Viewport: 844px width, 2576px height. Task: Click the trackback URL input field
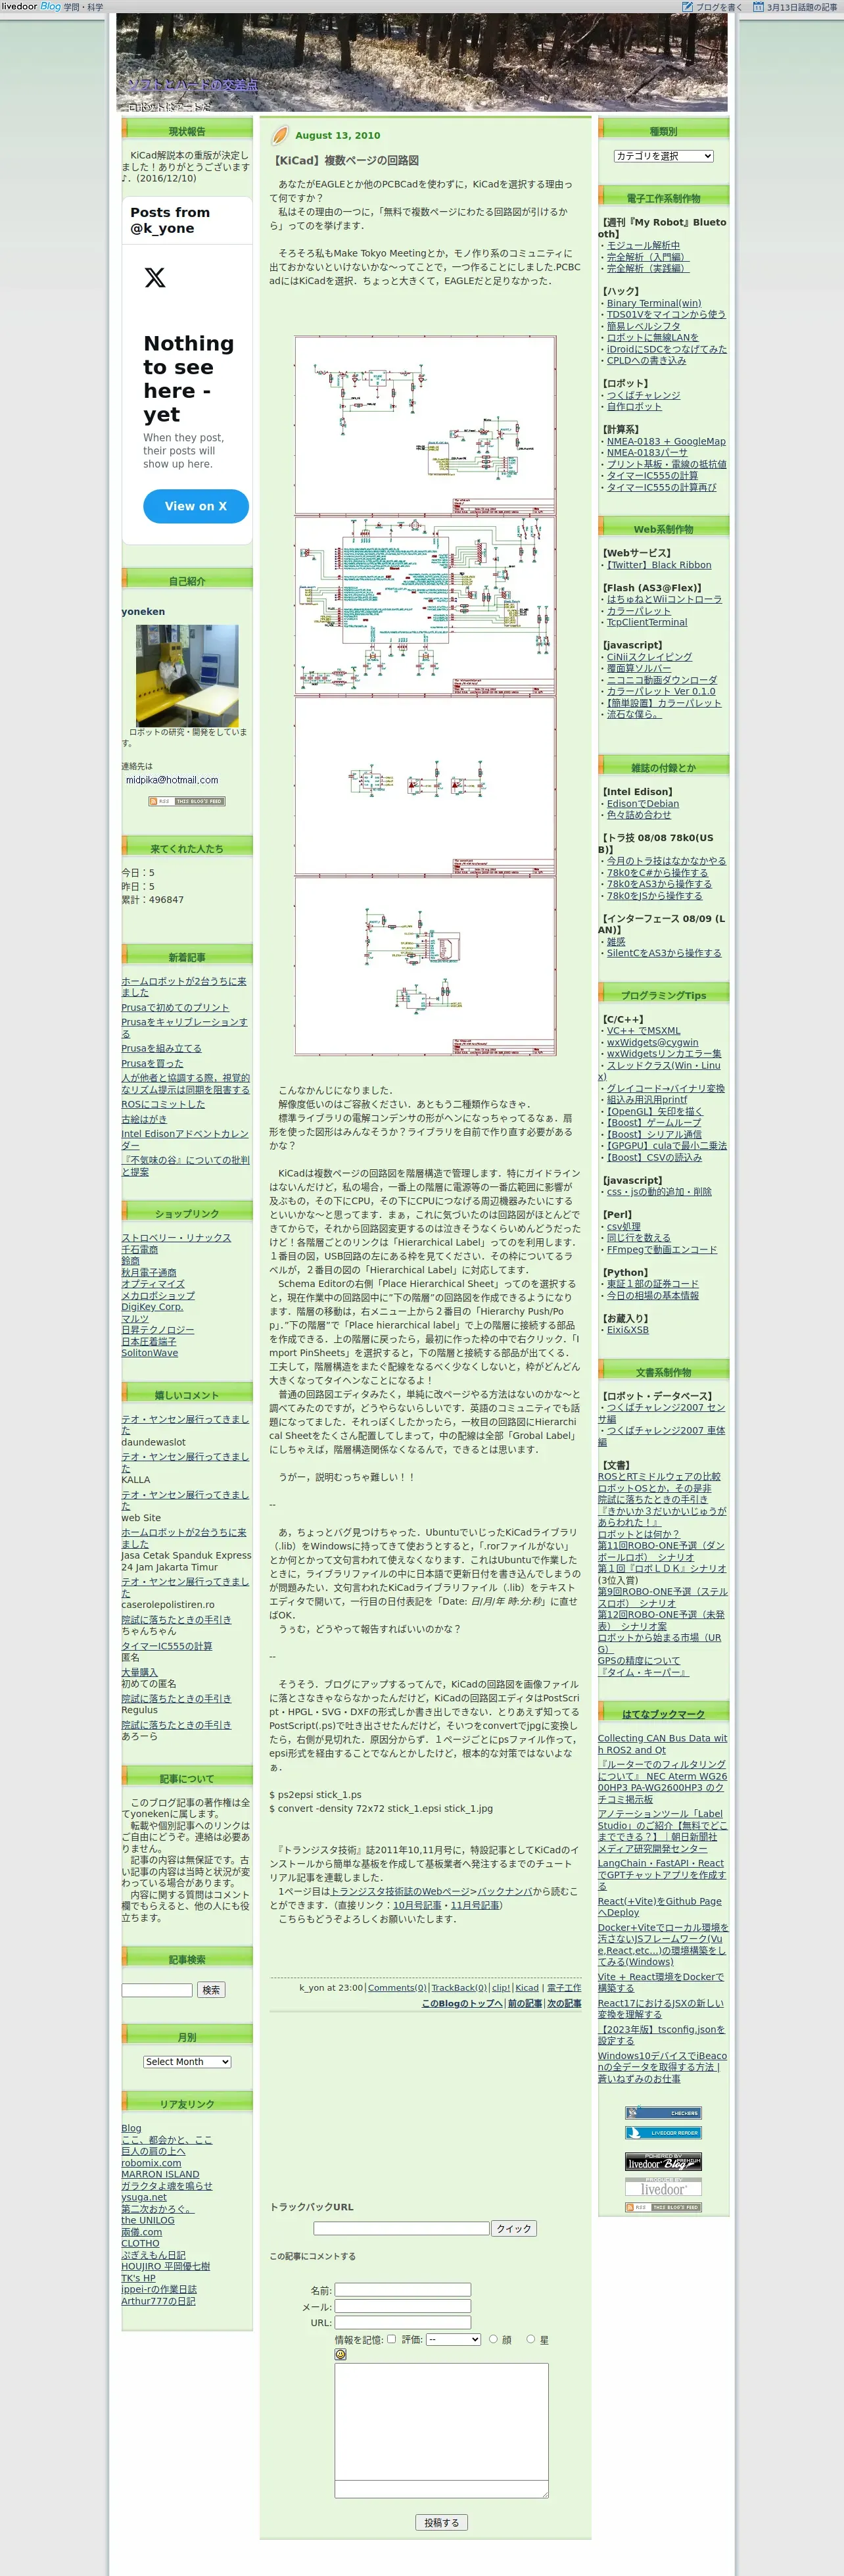[401, 2228]
